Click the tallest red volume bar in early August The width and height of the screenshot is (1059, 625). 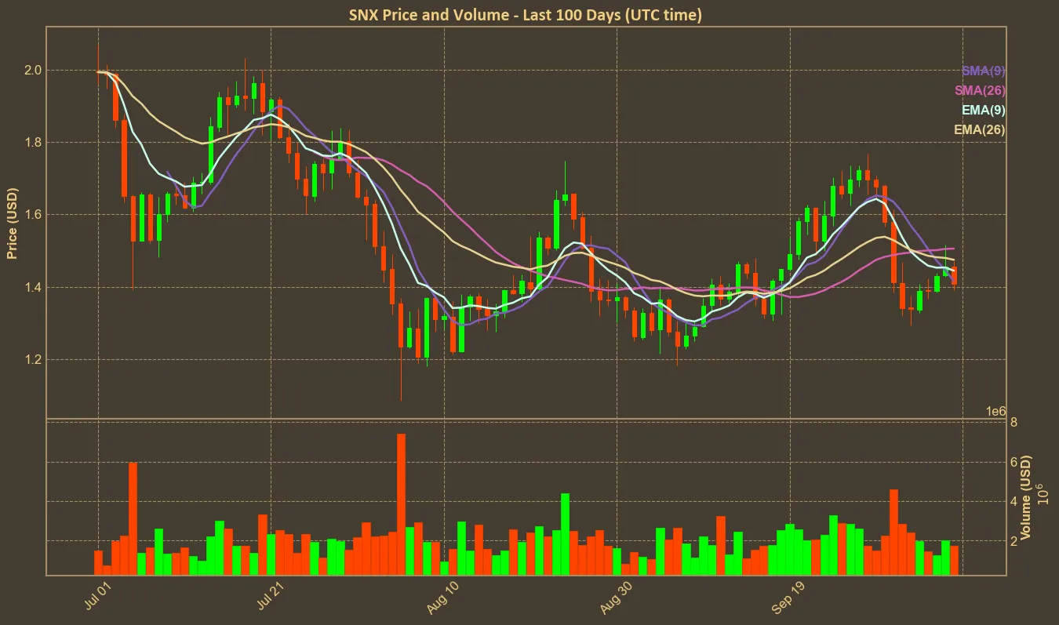401,504
